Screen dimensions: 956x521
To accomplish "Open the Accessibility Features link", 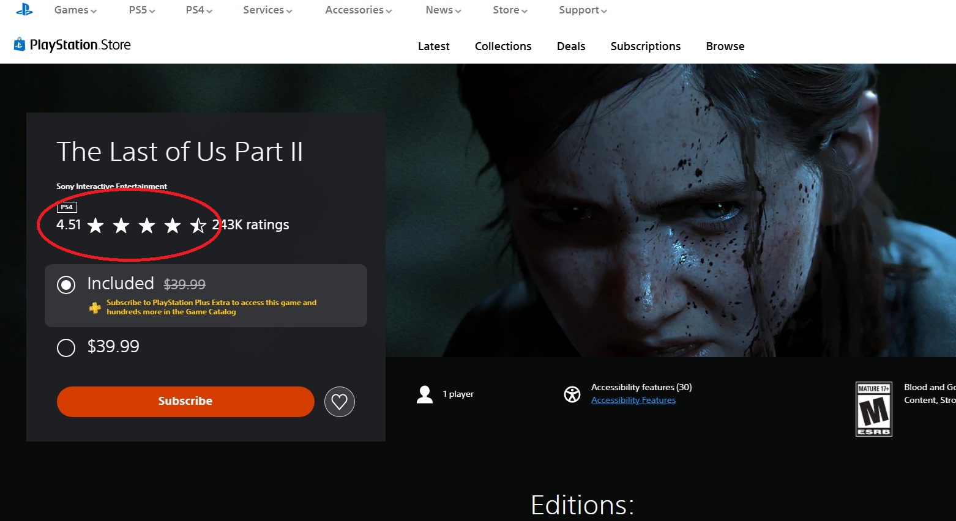I will tap(633, 401).
